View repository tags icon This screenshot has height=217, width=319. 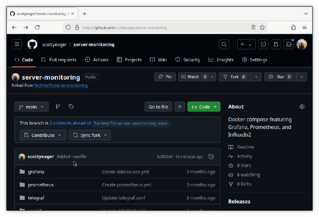coord(71,107)
